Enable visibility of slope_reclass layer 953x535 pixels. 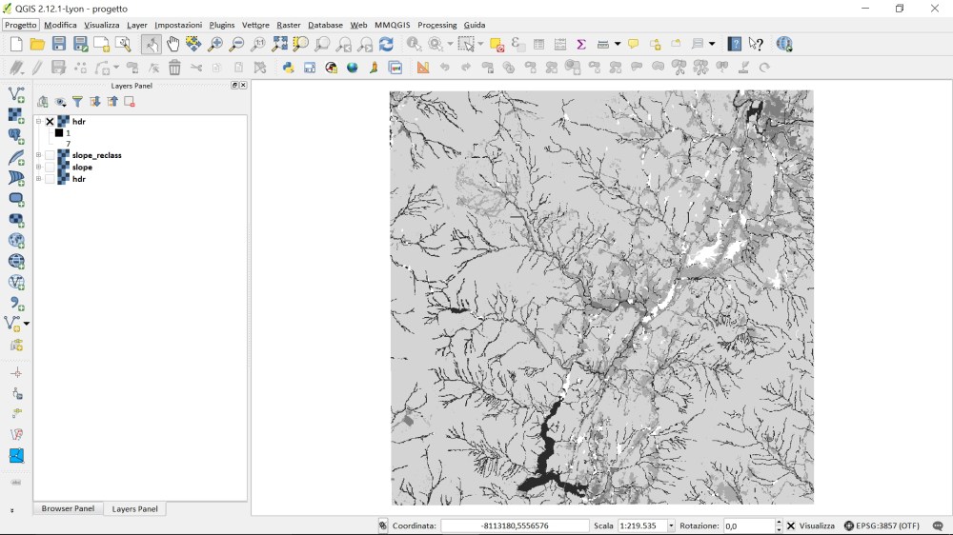(51, 155)
